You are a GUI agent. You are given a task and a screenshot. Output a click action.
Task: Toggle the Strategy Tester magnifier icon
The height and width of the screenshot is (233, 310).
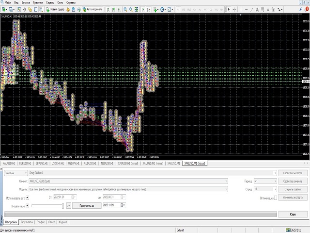pyautogui.click(x=41, y=9)
